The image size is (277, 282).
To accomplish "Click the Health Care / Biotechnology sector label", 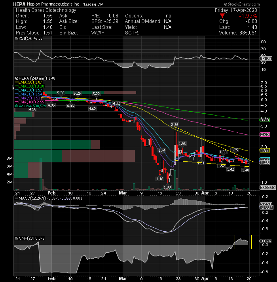I will [x=46, y=10].
